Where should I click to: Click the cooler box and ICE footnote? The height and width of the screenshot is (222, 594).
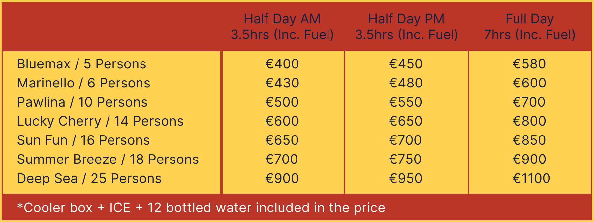201,208
